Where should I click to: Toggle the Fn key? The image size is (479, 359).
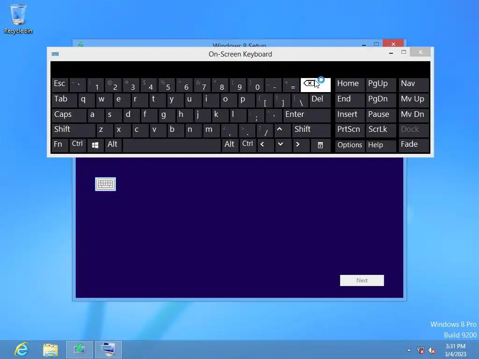tap(60, 145)
